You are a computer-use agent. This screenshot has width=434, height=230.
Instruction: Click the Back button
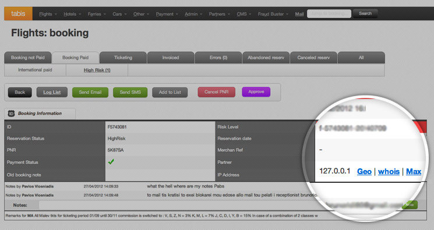click(x=20, y=92)
